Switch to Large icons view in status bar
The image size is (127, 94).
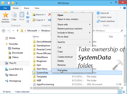click(124, 92)
